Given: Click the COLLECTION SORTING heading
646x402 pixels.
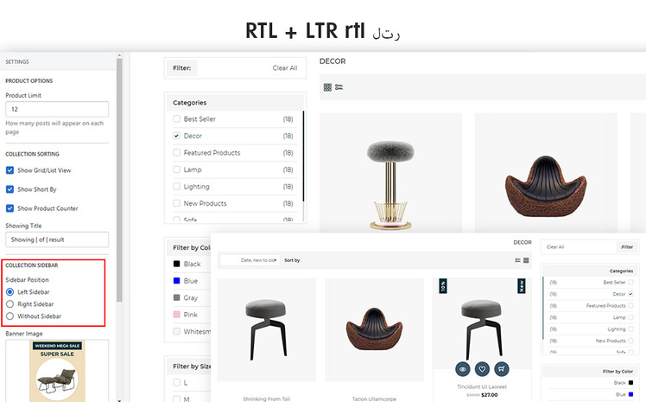Looking at the screenshot, I should tap(32, 154).
